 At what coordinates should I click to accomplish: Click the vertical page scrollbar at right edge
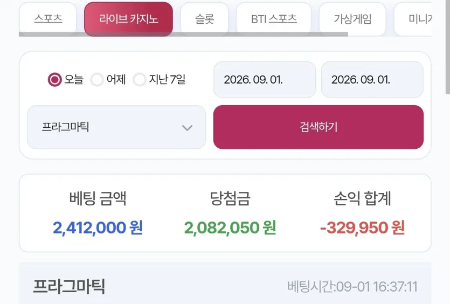click(448, 47)
